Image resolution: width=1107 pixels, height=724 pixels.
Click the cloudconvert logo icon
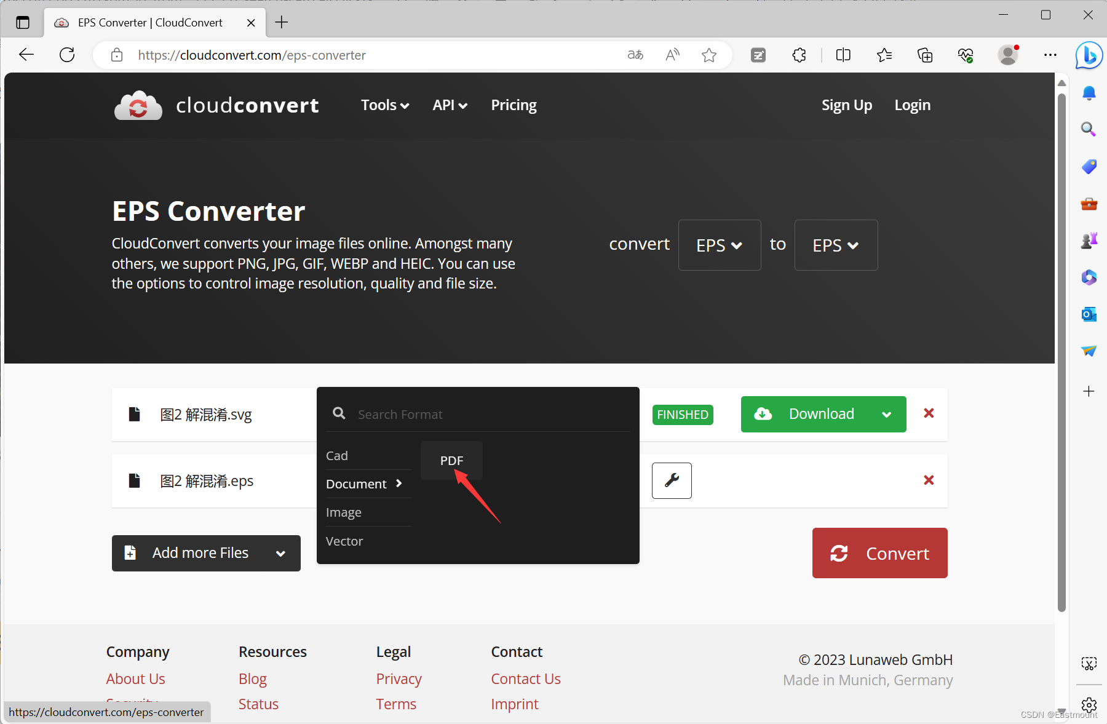coord(138,105)
